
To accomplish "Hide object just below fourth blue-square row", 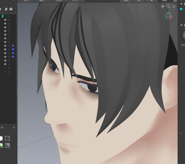I will click(5, 61).
